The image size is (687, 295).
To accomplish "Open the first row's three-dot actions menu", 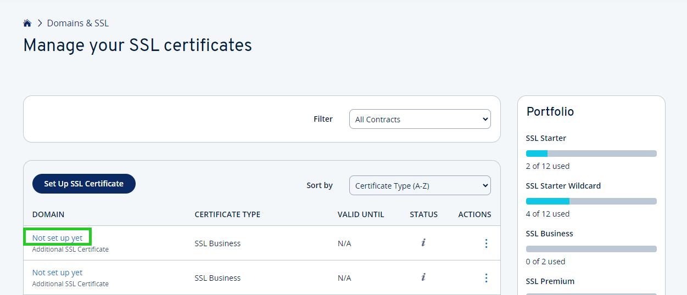I will tap(486, 243).
